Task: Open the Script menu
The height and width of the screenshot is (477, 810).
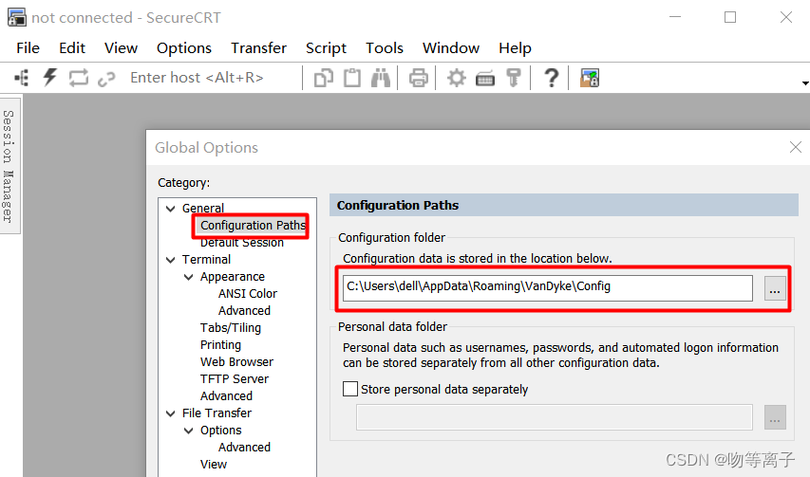Action: [326, 48]
